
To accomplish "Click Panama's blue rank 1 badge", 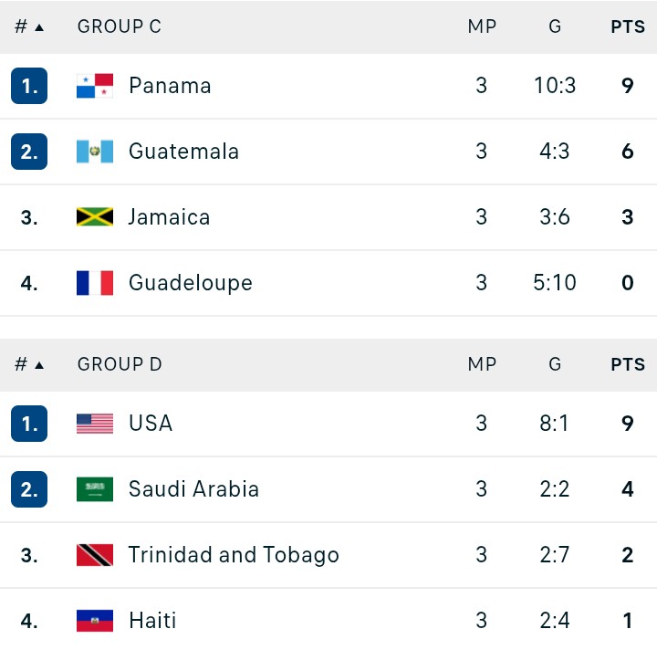I will (x=29, y=86).
